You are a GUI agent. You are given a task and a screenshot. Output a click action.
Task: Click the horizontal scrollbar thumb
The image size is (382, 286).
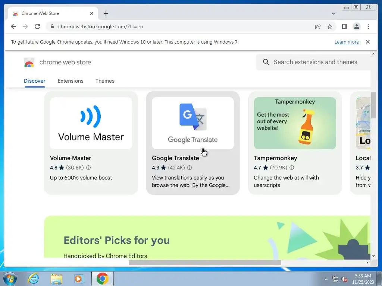pos(205,263)
